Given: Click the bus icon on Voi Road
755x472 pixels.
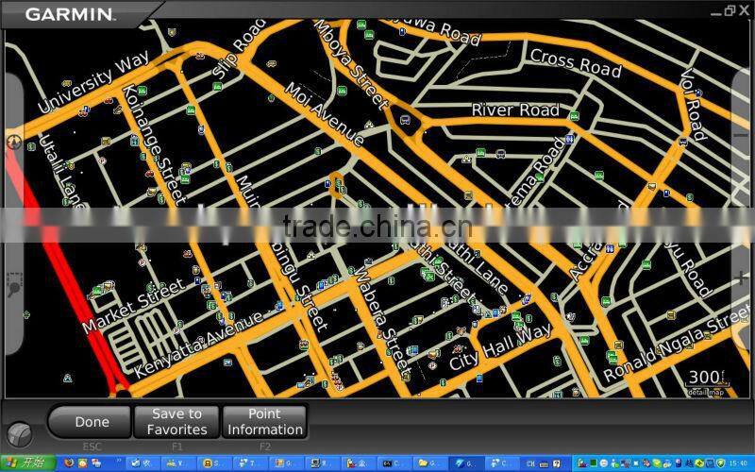Looking at the screenshot, I should [x=682, y=142].
